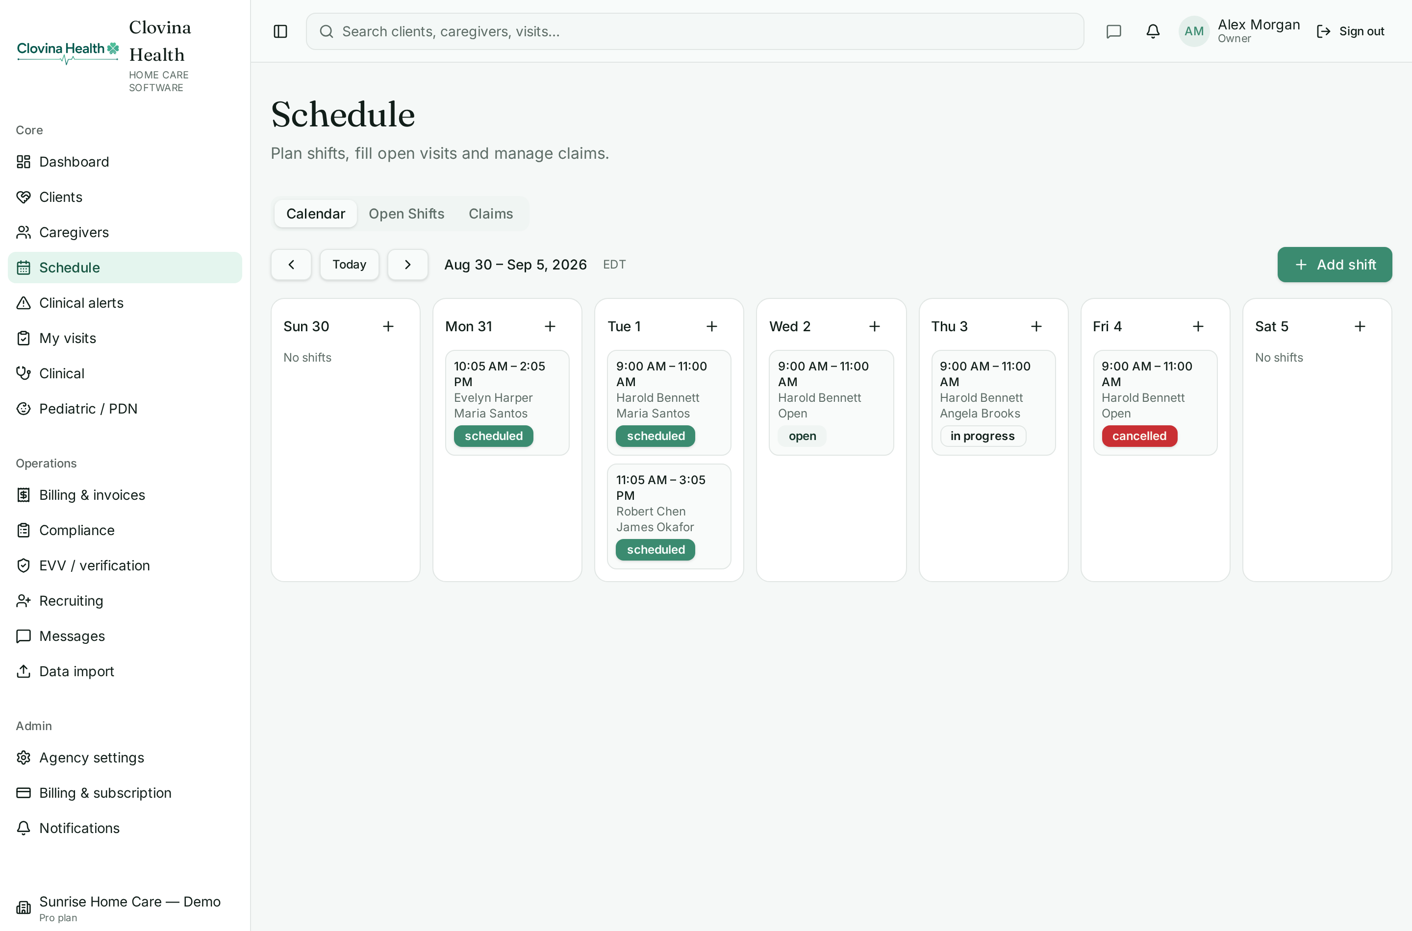This screenshot has height=931, width=1412.
Task: Open Messages in sidebar
Action: 125,637
